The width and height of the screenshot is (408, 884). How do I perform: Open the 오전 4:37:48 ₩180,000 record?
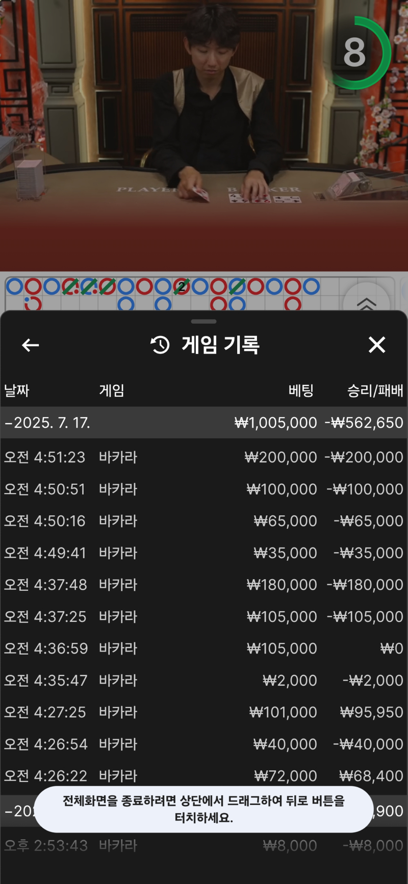204,585
